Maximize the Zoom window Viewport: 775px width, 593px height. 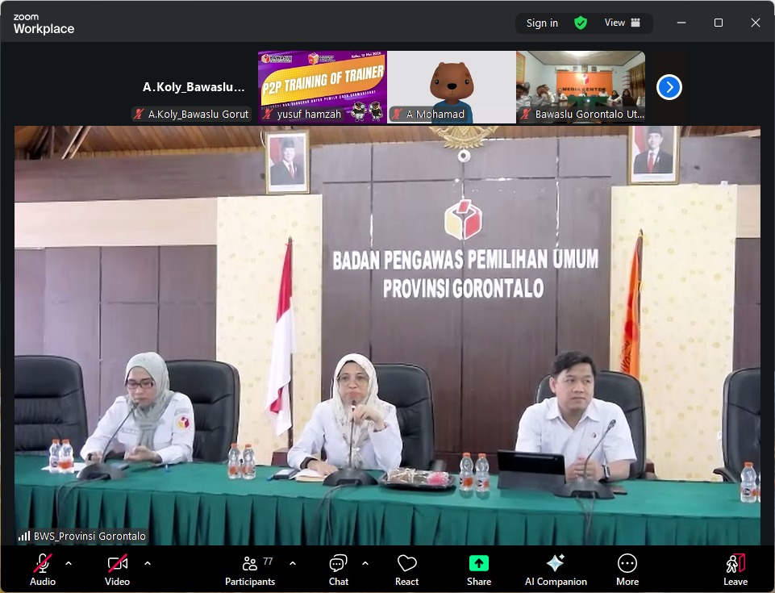click(x=719, y=23)
